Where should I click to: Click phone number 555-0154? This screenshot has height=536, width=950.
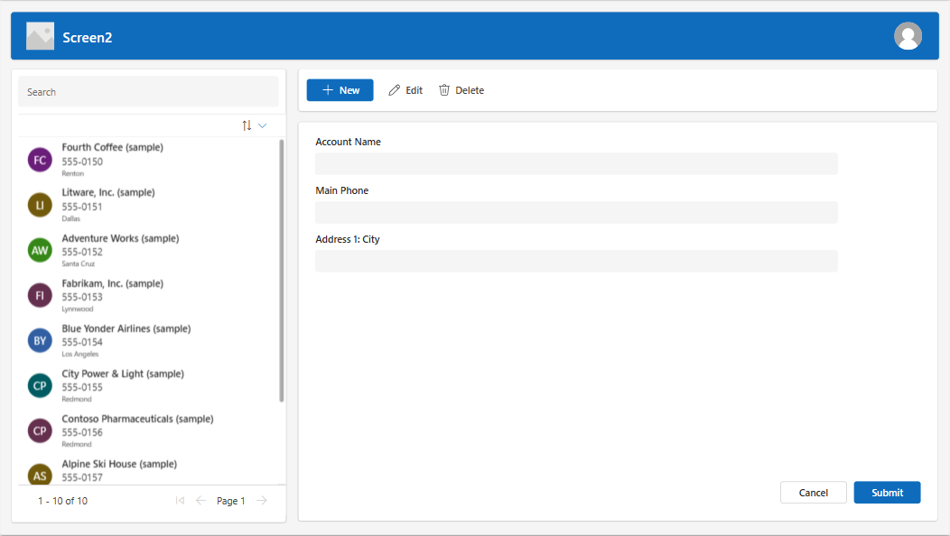point(82,342)
